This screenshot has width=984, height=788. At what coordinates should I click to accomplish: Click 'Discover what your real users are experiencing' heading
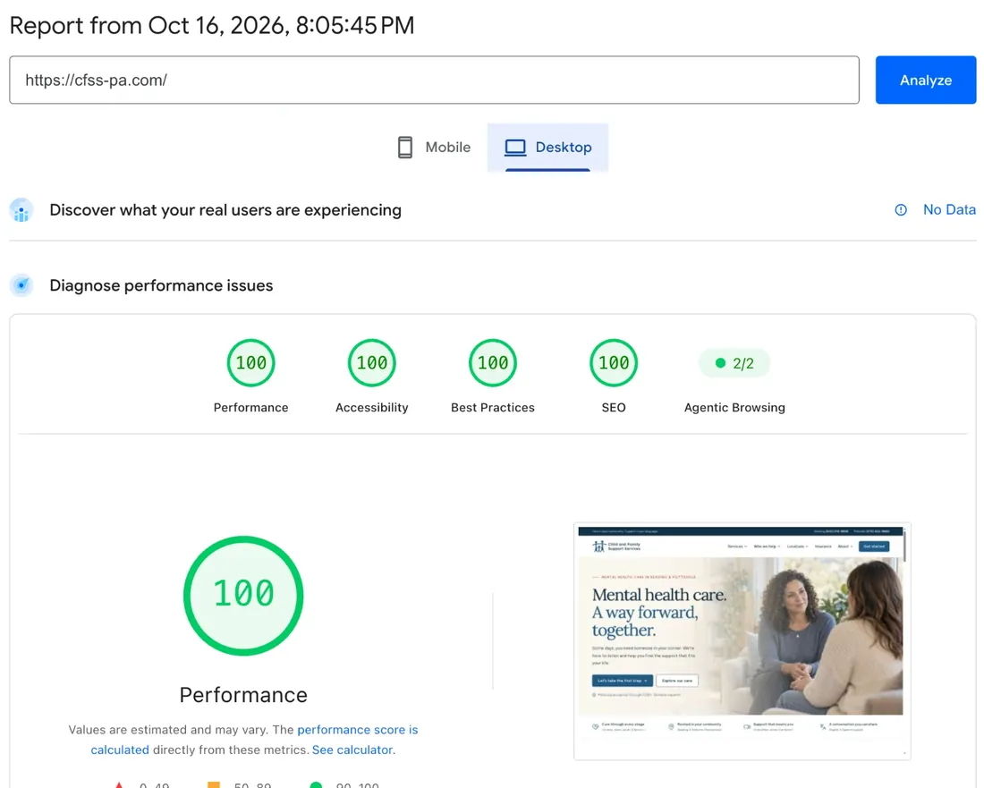click(225, 210)
